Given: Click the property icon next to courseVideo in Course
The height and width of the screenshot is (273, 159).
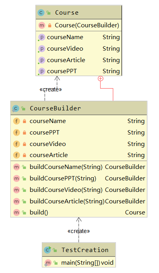Looking at the screenshot, I should 42,49.
